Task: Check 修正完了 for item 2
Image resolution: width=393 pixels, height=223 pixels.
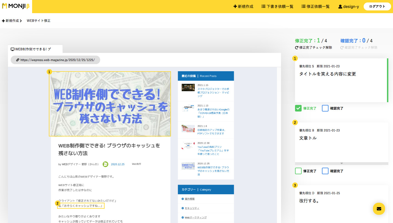Action: pos(298,171)
